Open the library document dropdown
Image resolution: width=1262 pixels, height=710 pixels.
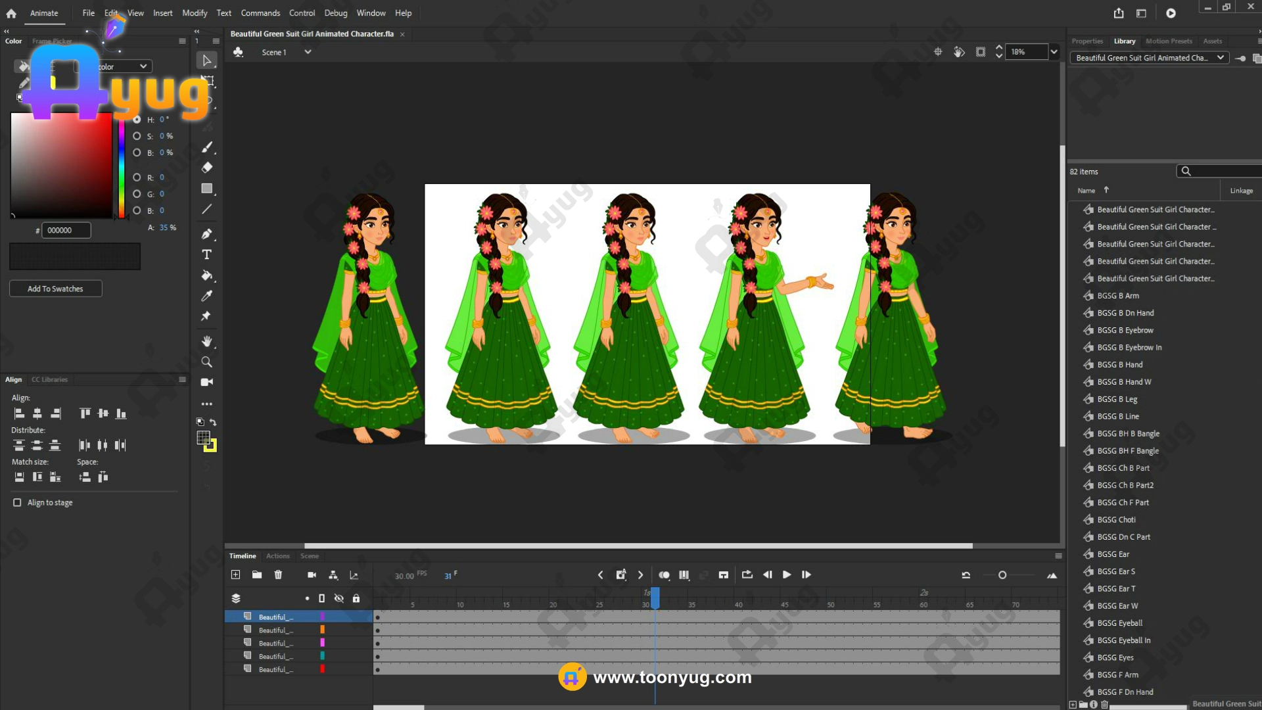(1220, 58)
